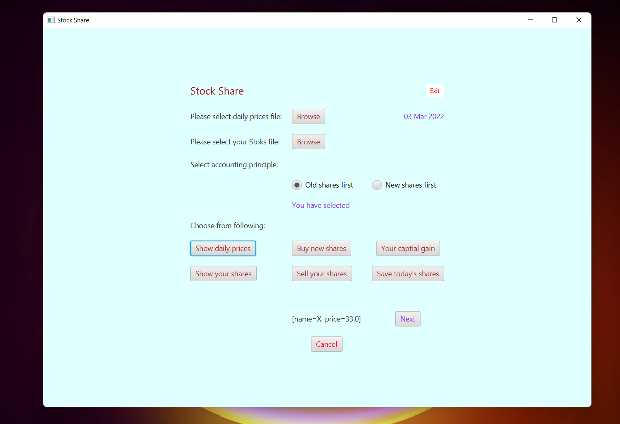Image resolution: width=620 pixels, height=424 pixels.
Task: Maximize the Stock Share window
Action: pyautogui.click(x=554, y=19)
